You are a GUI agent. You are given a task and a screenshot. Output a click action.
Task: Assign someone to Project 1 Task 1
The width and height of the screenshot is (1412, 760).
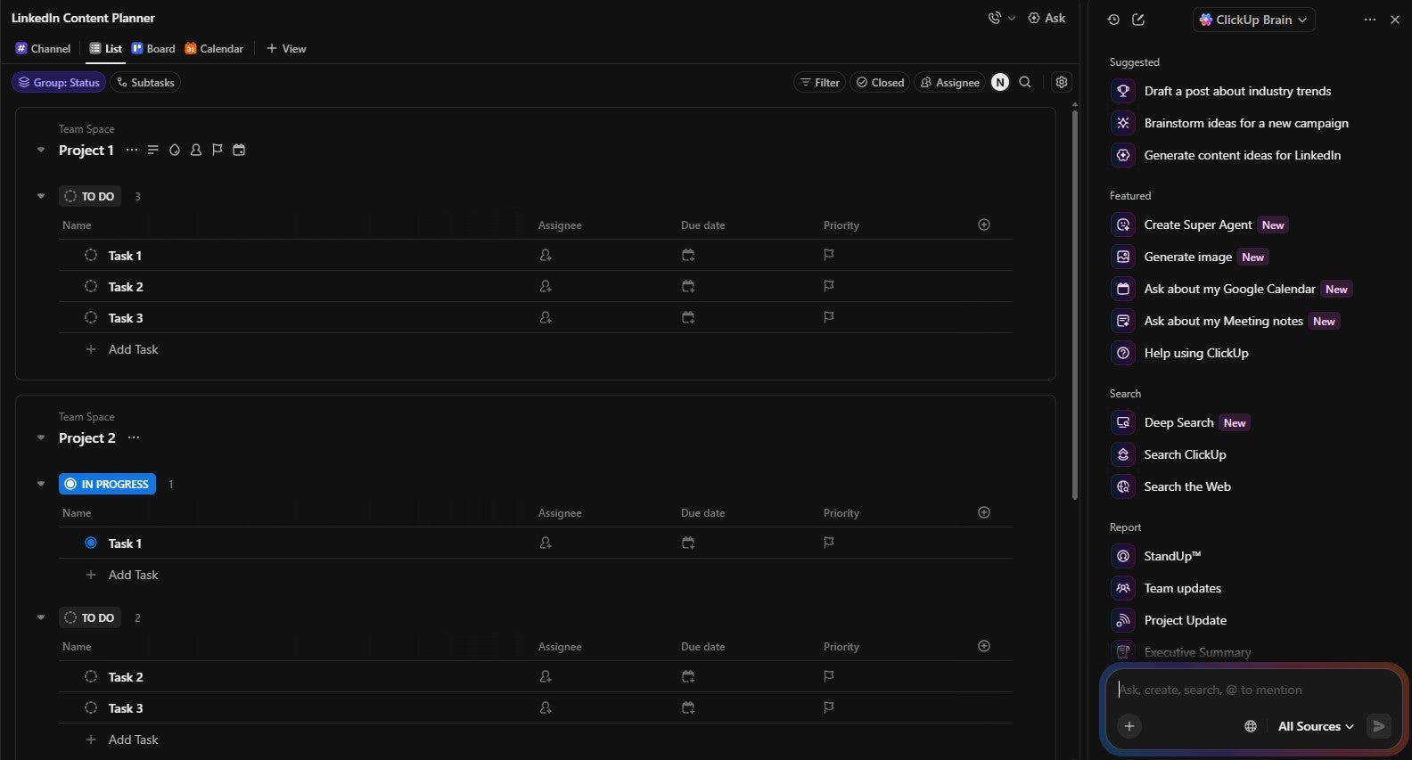click(546, 256)
